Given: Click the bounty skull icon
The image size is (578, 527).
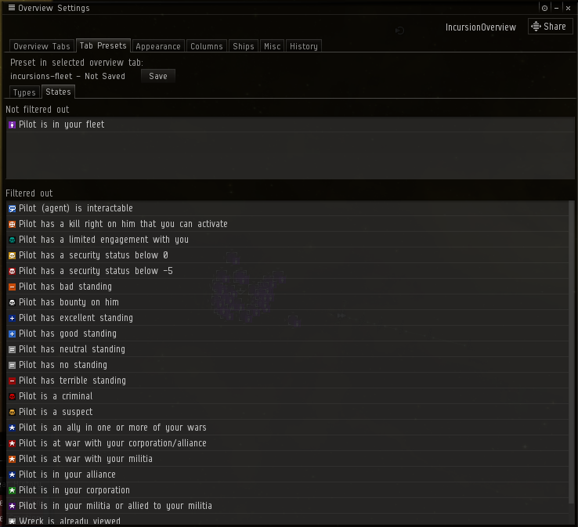Looking at the screenshot, I should (13, 302).
